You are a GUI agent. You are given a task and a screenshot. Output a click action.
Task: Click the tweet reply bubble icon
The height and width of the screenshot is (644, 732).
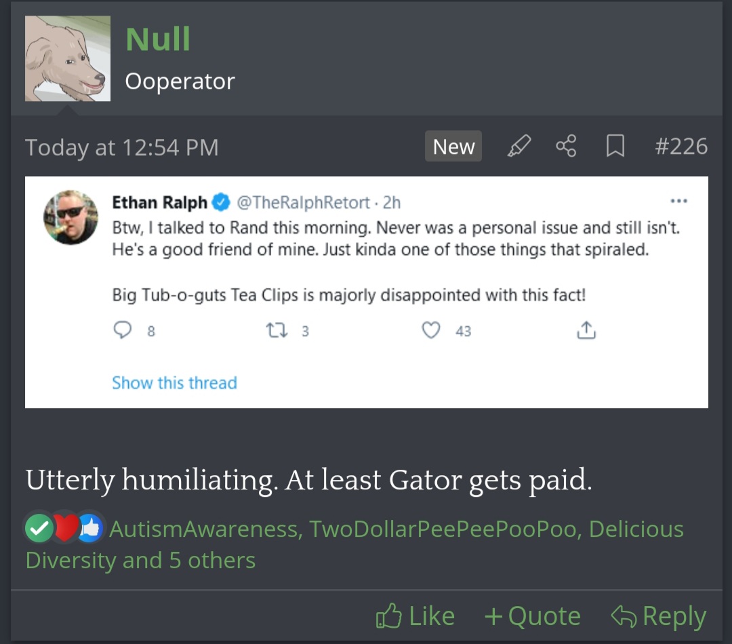[122, 330]
